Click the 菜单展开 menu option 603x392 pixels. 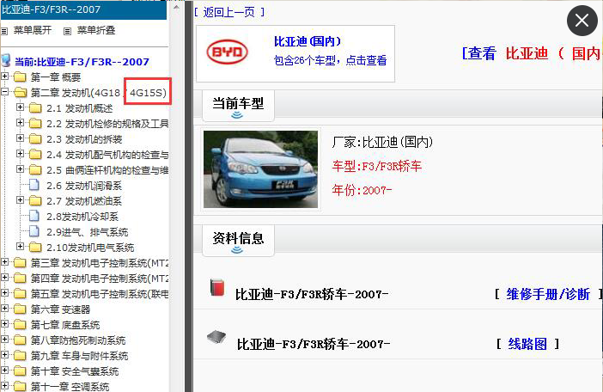(x=33, y=30)
